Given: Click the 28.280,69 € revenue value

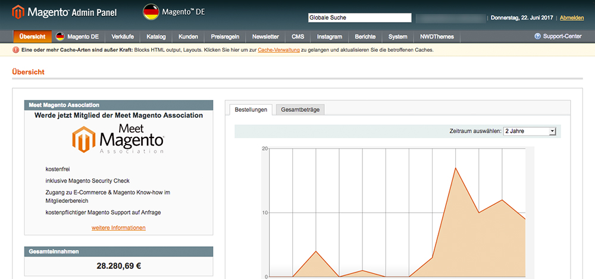Looking at the screenshot, I should point(119,266).
